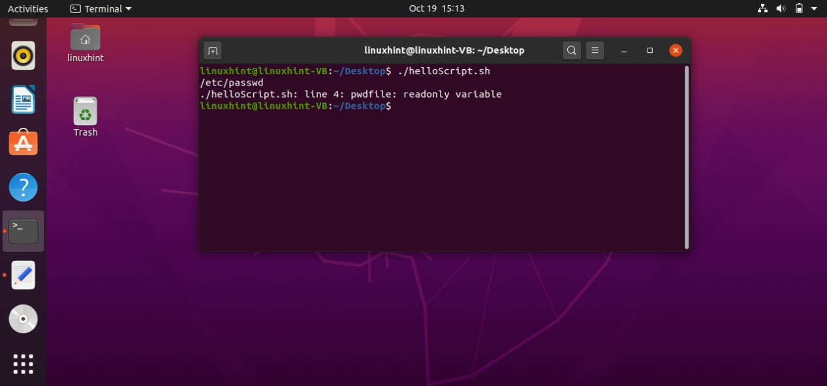The image size is (827, 386).
Task: Expand the Terminal app menu
Action: click(x=101, y=8)
